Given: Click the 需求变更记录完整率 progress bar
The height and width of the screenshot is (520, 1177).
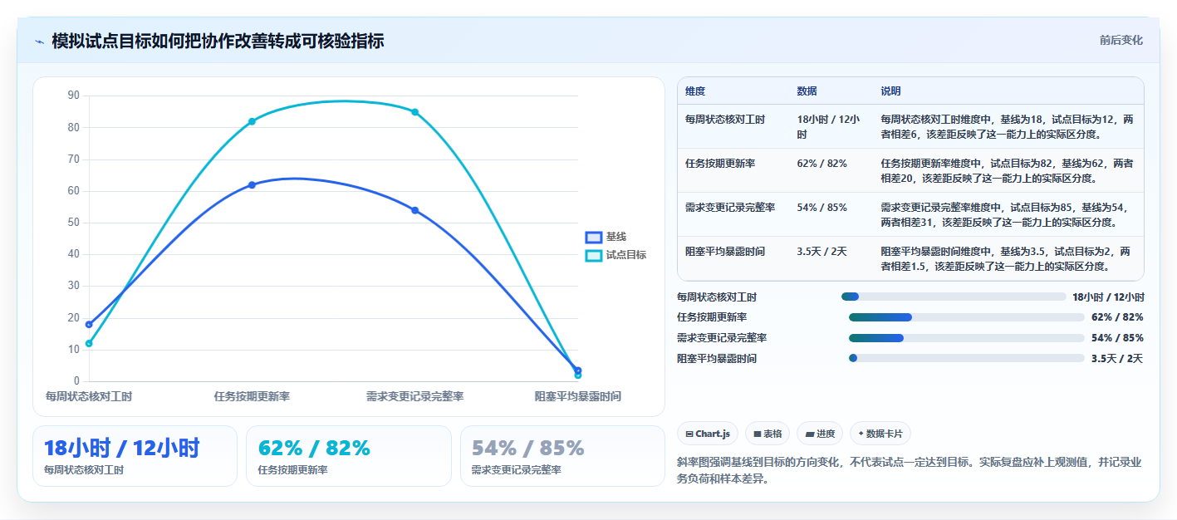Looking at the screenshot, I should pos(966,338).
